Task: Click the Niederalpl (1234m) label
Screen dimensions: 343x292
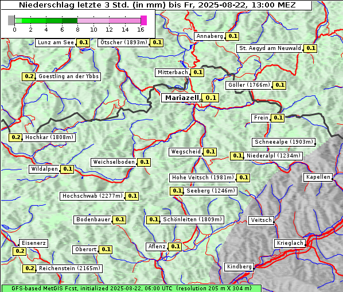Action: (x=273, y=156)
